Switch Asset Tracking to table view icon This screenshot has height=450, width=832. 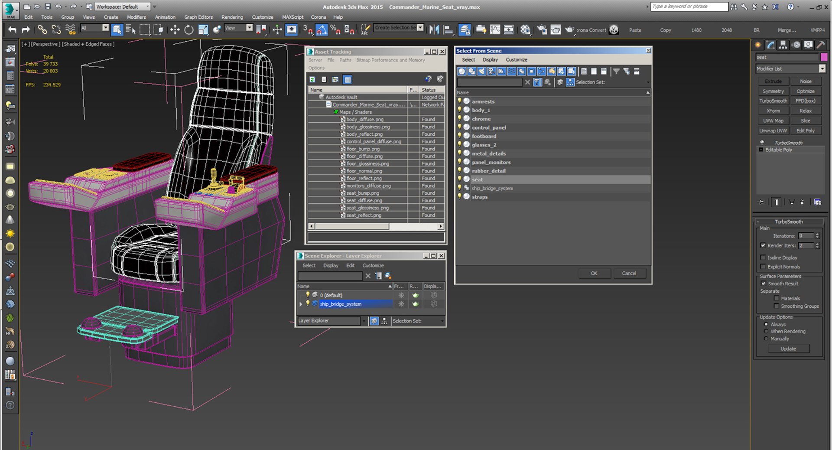point(347,79)
